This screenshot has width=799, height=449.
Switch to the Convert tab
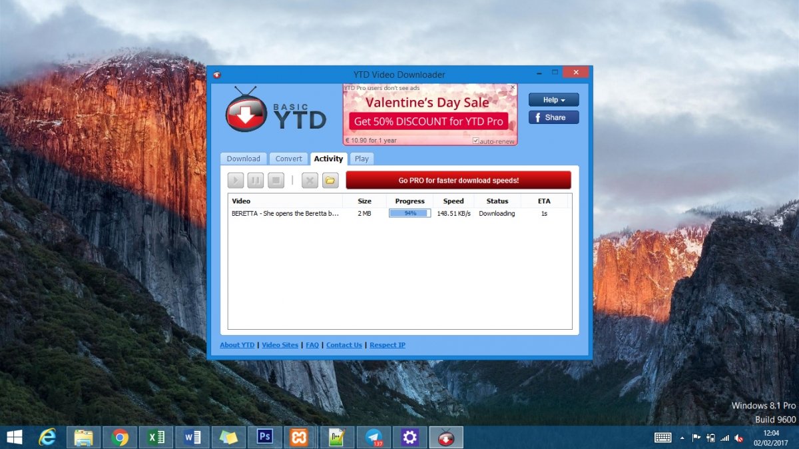(289, 159)
